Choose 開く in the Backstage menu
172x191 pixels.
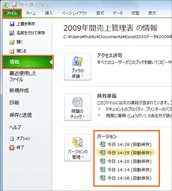pyautogui.click(x=16, y=42)
